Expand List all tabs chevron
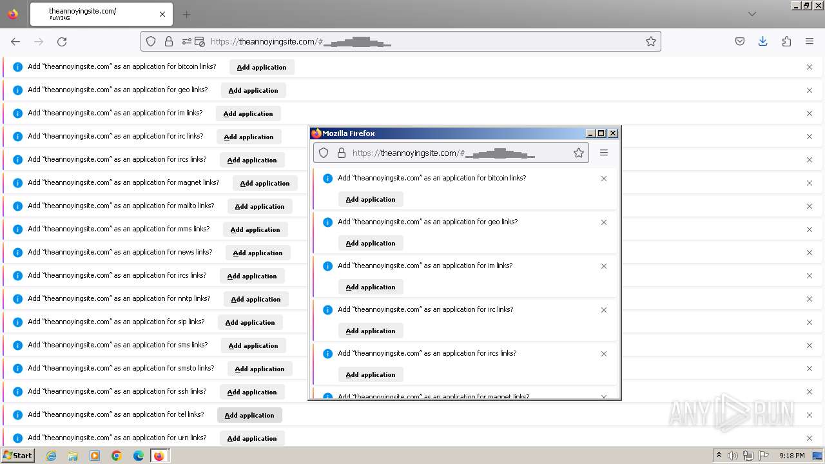The height and width of the screenshot is (464, 825). tap(752, 14)
